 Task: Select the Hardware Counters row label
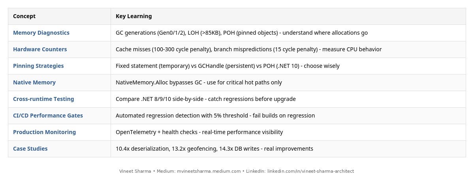point(40,49)
